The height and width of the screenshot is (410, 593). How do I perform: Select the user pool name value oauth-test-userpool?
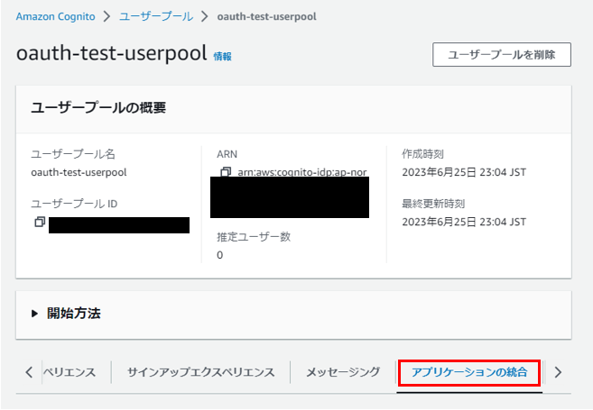click(79, 172)
